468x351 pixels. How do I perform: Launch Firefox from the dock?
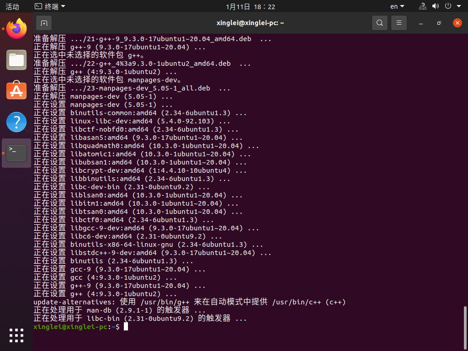pyautogui.click(x=16, y=29)
